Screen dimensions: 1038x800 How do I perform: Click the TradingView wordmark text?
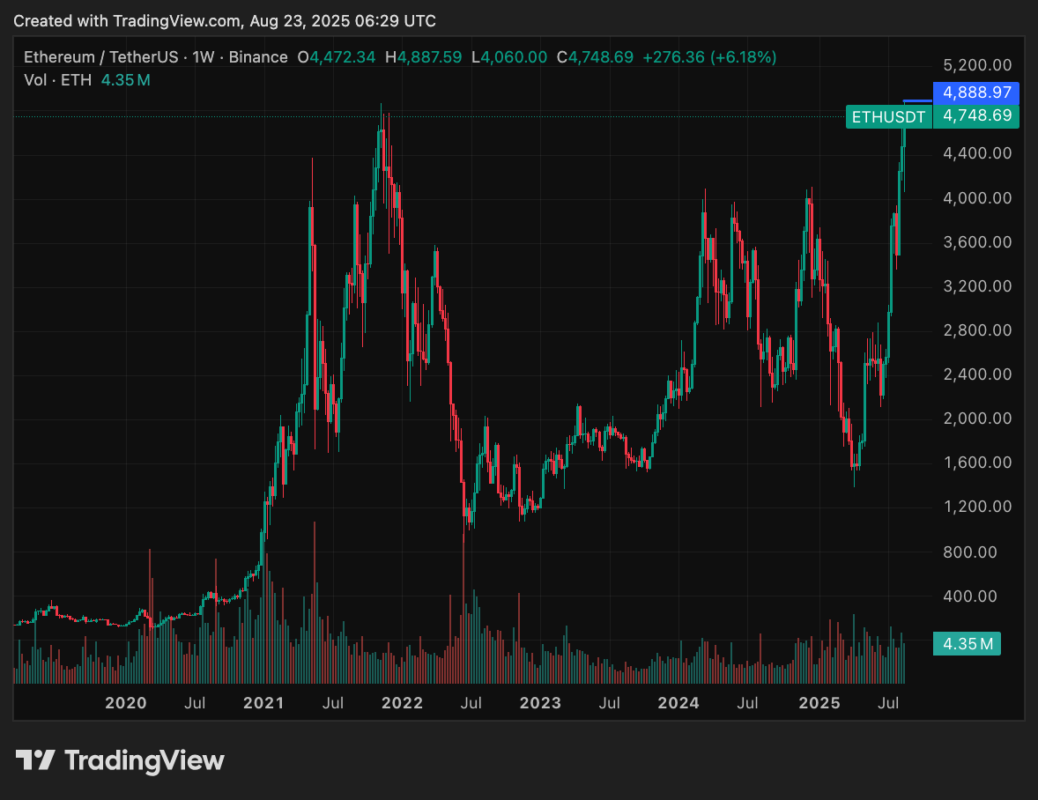145,761
